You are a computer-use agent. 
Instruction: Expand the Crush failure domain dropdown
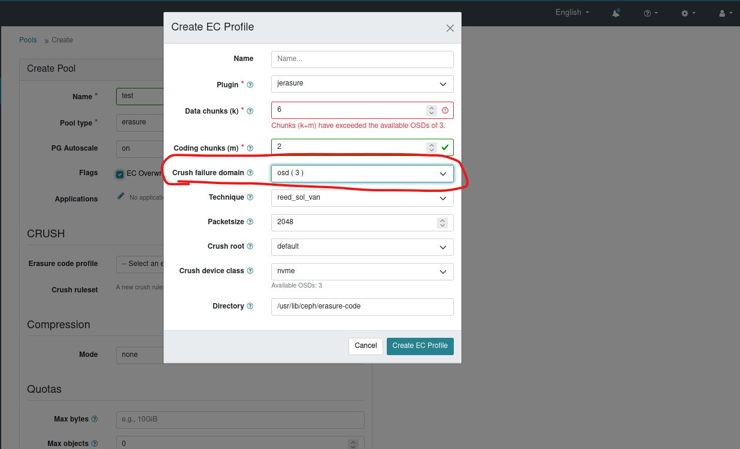pyautogui.click(x=362, y=173)
